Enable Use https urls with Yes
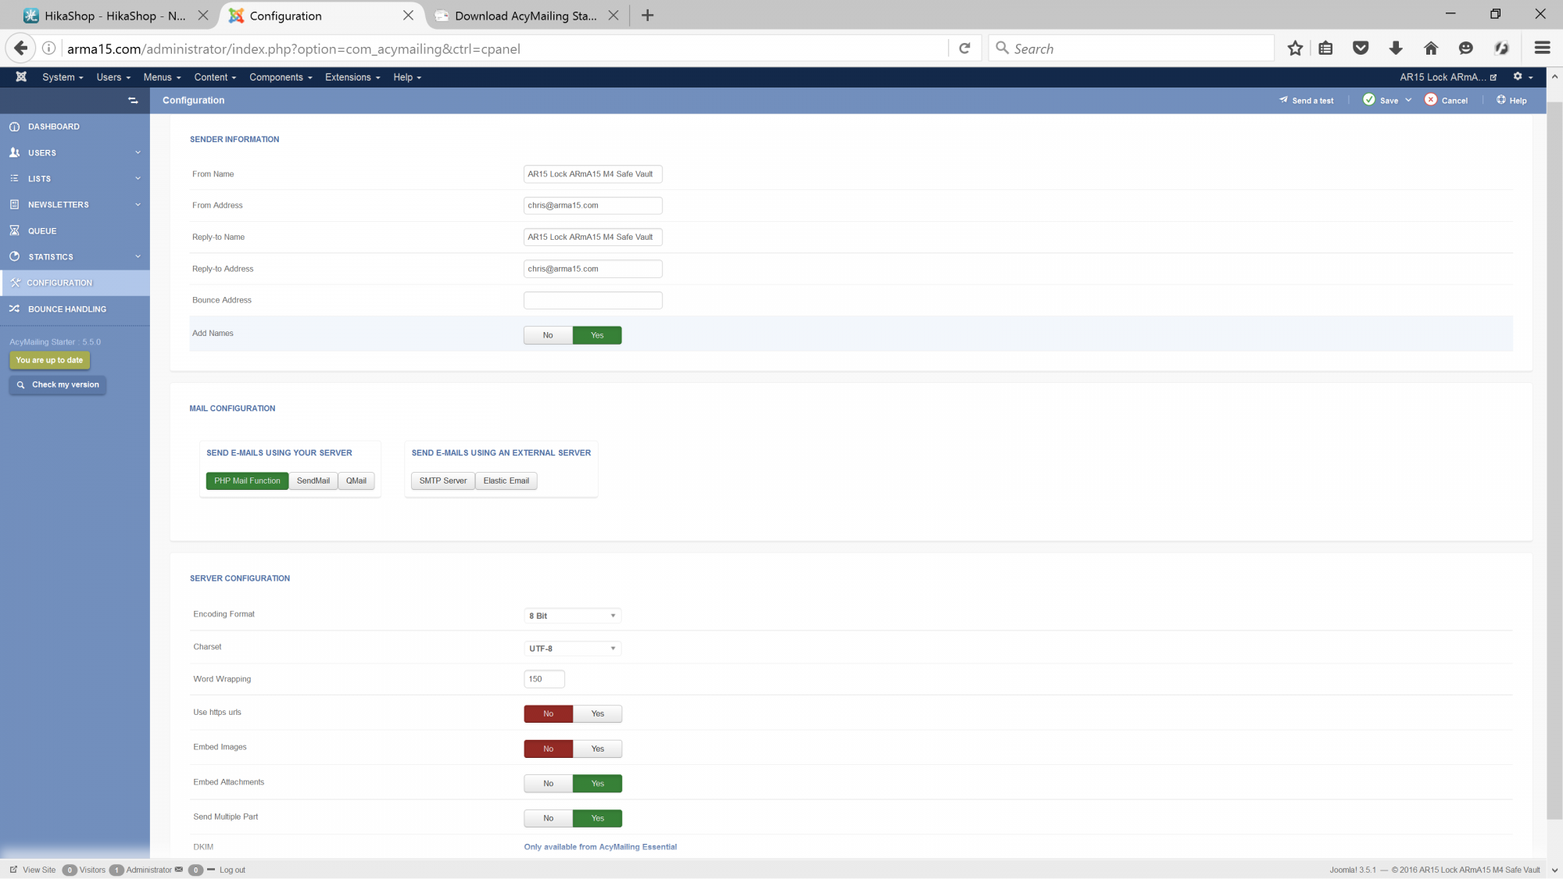Viewport: 1563px width, 879px height. (x=597, y=713)
